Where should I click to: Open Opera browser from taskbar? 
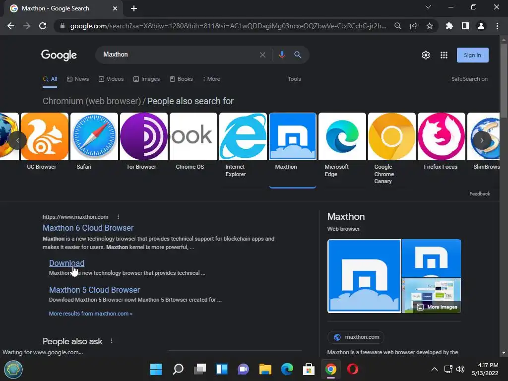coord(353,369)
